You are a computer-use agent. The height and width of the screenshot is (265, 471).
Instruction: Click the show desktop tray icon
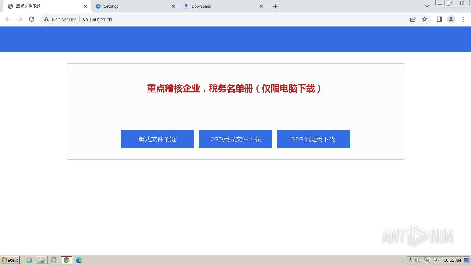pyautogui.click(x=467, y=260)
